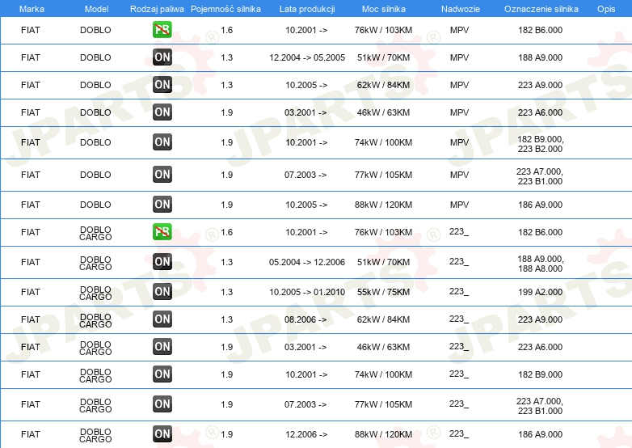Click DOBLO CARGO model in 55kW / 75KM row
The width and height of the screenshot is (632, 448).
95,294
